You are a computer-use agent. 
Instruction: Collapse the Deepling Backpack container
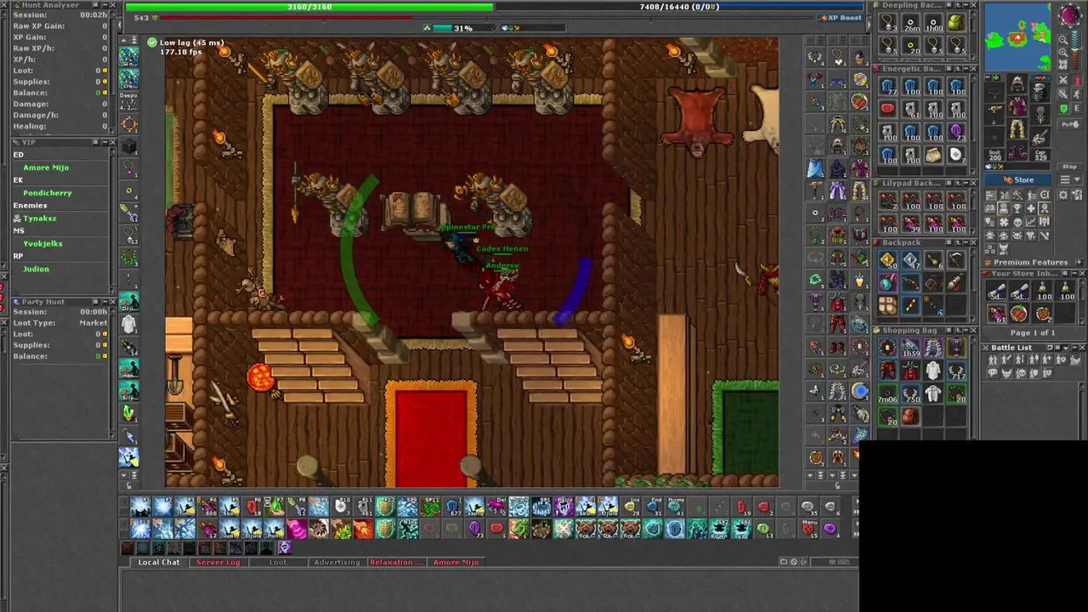[966, 5]
